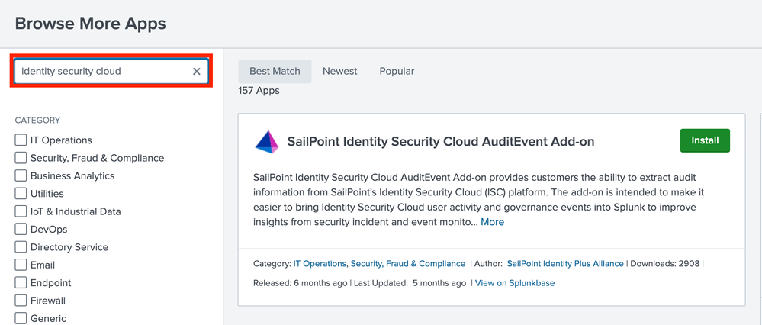Viewport: 762px width, 325px height.
Task: Check the DevOps category filter
Action: 21,229
